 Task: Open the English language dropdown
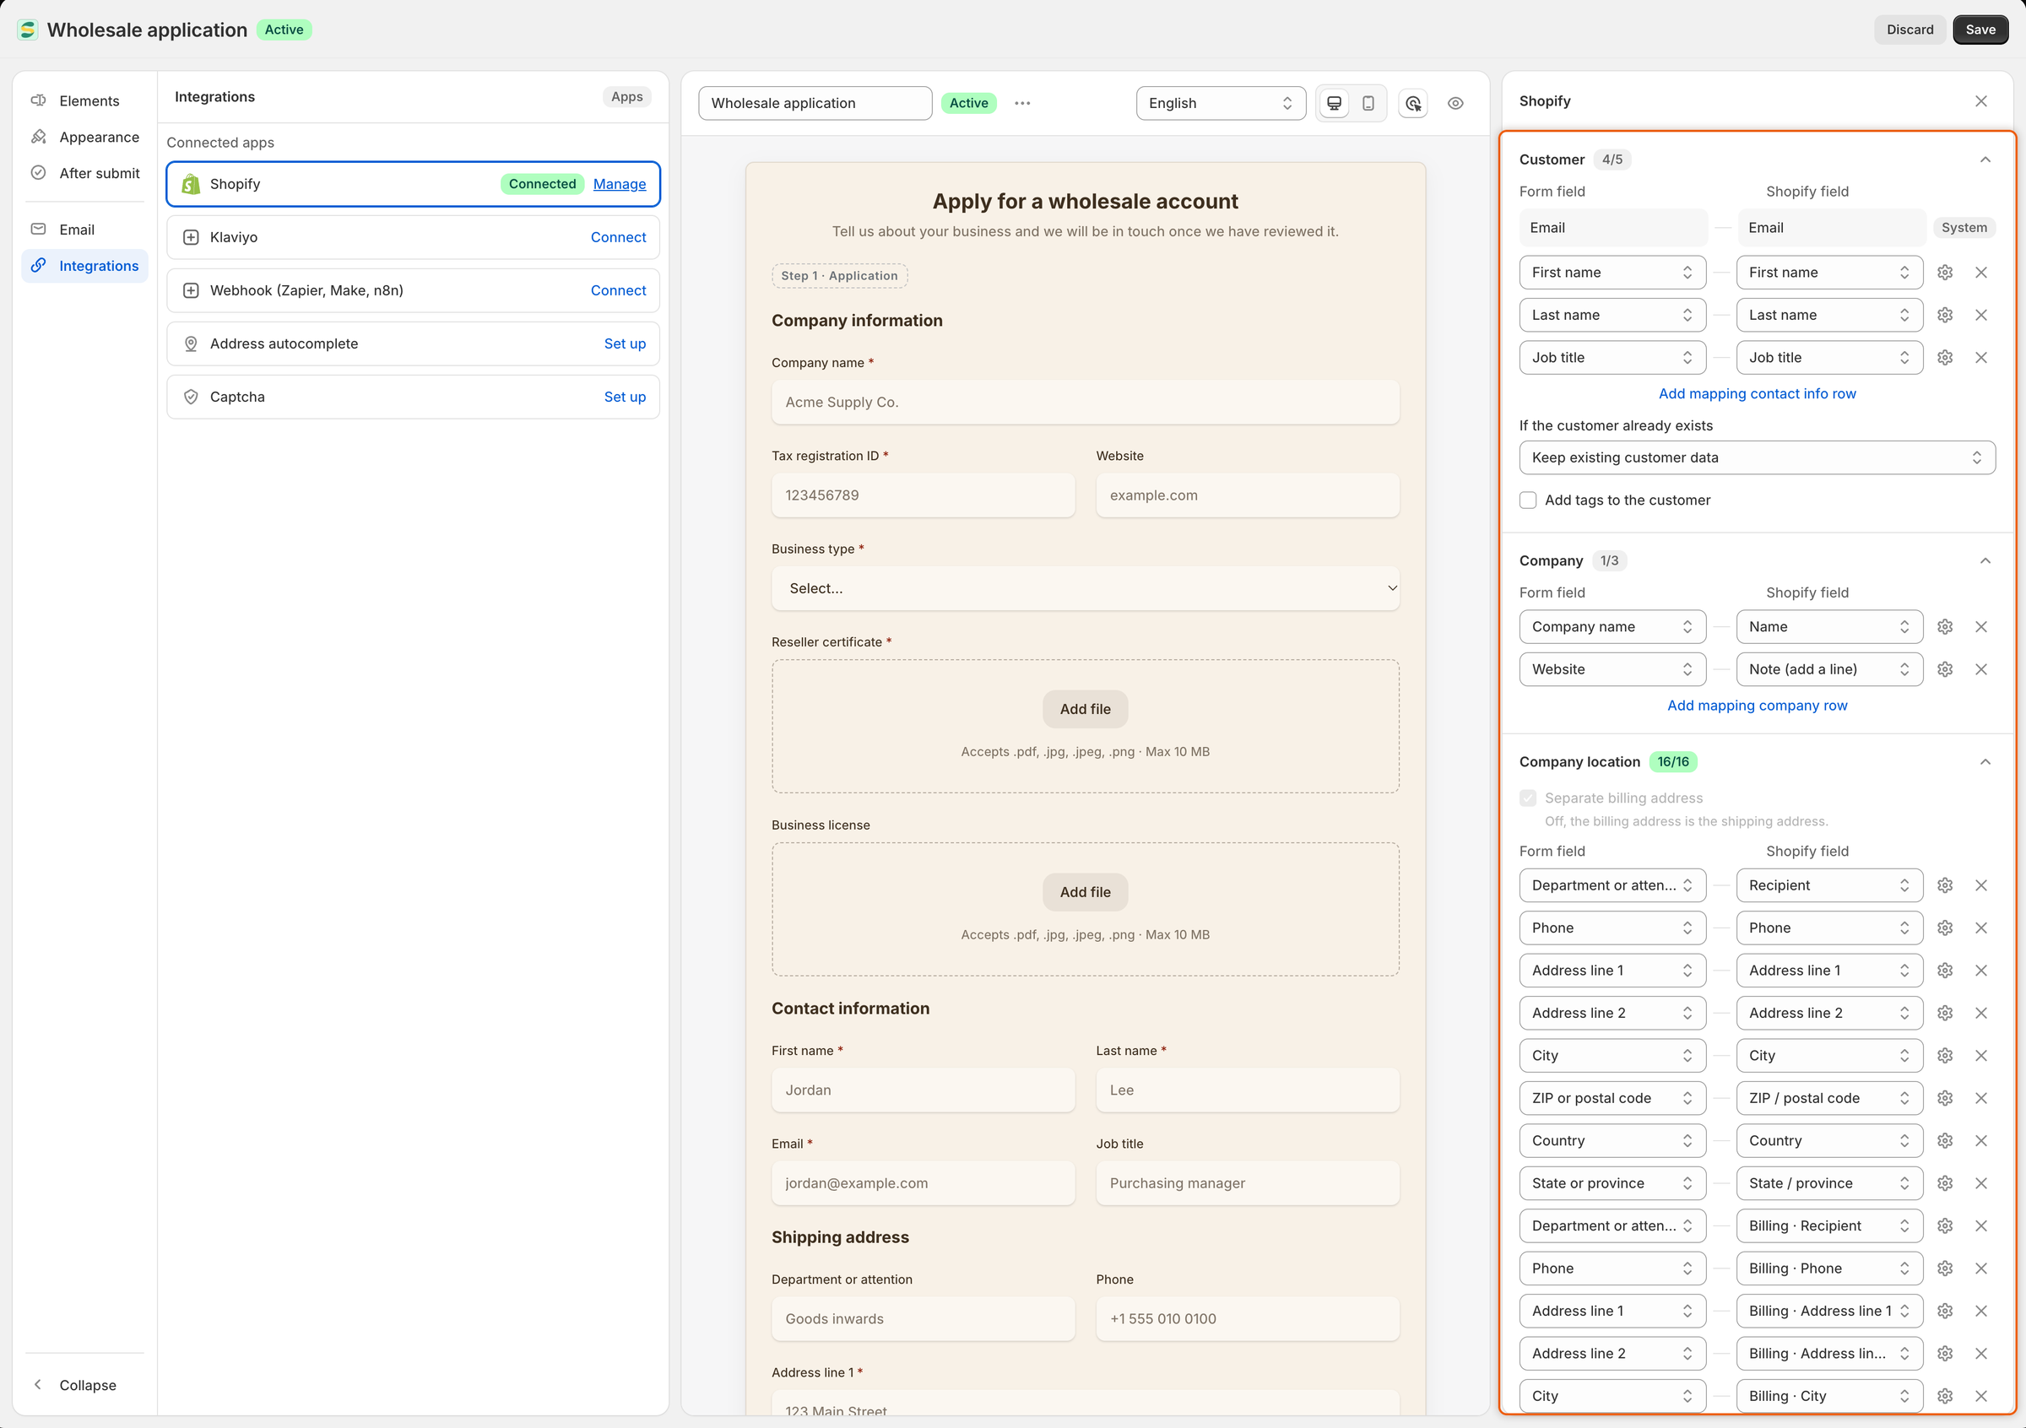1221,103
